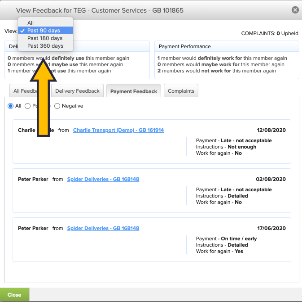Open Spider Deliveries link in the 02/08/2020 feedback
The width and height of the screenshot is (302, 302).
point(103,179)
